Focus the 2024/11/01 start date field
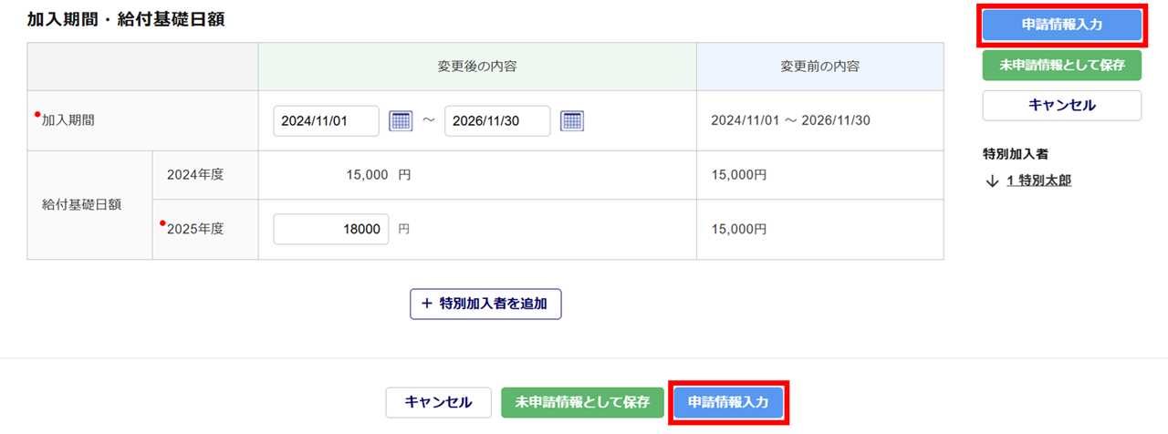 tap(326, 120)
